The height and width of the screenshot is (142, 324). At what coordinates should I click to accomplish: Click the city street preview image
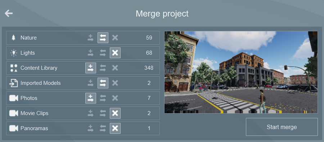[241, 72]
